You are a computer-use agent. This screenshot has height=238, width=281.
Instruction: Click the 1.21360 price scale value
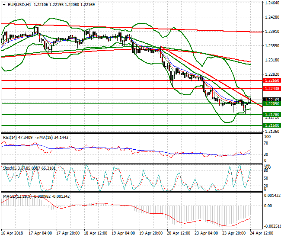272,131
